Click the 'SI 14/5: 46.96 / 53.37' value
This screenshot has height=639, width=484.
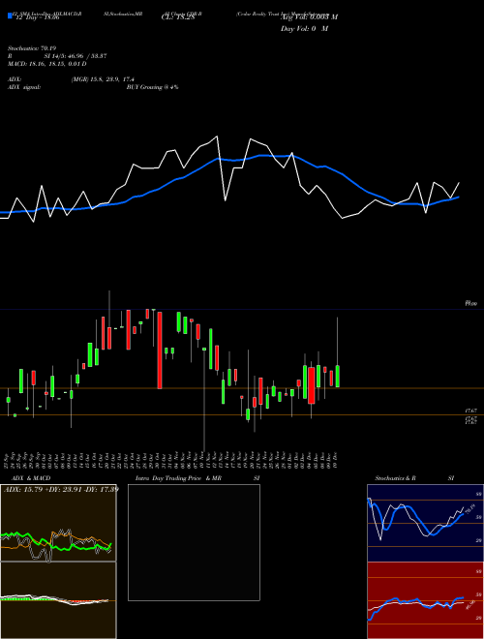coord(76,56)
